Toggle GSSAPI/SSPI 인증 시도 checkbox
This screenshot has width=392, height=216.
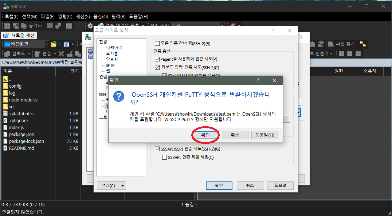coord(157,149)
